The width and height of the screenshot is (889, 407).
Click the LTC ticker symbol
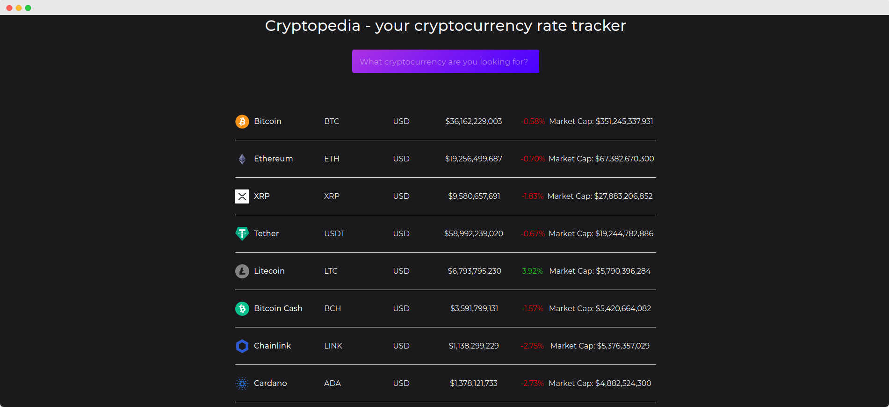(331, 271)
